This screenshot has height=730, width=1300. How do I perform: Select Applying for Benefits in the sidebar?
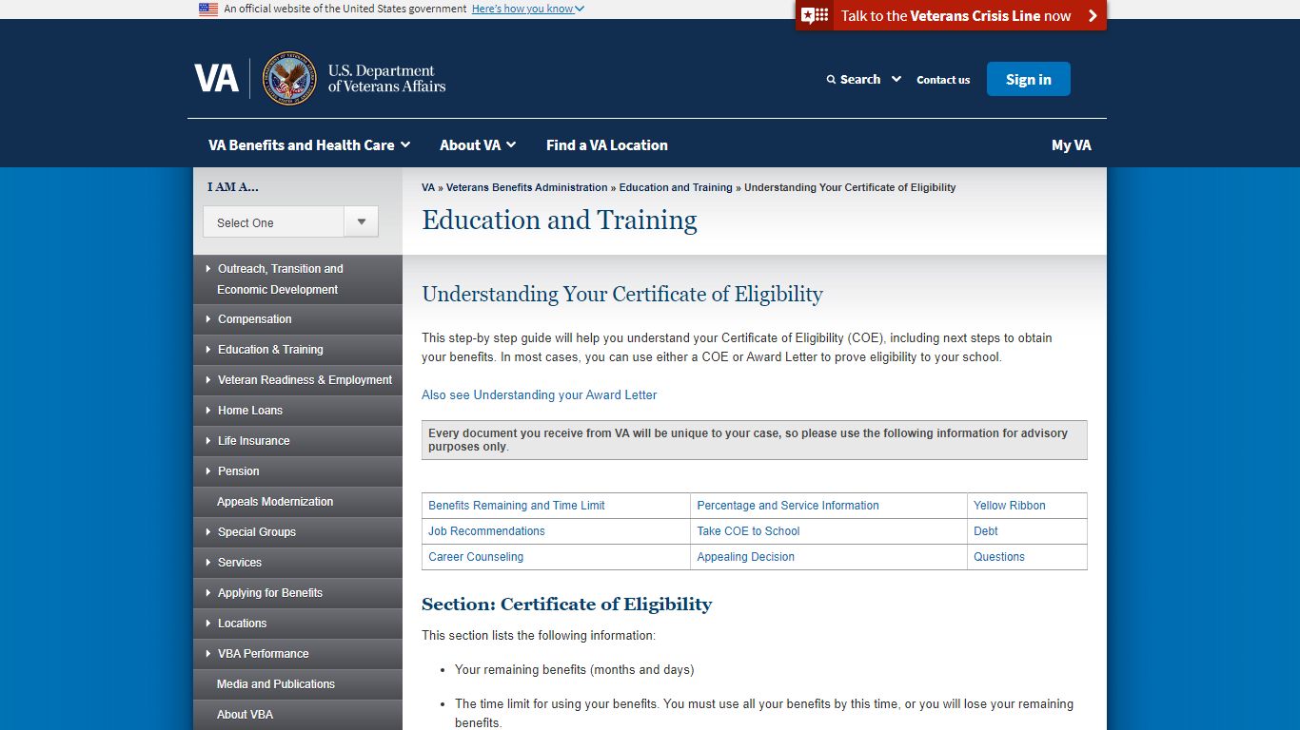coord(297,593)
